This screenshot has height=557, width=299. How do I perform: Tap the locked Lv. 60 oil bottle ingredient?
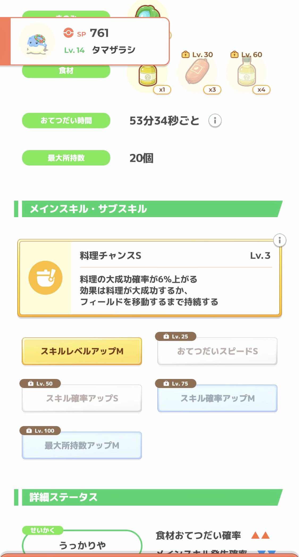[247, 72]
